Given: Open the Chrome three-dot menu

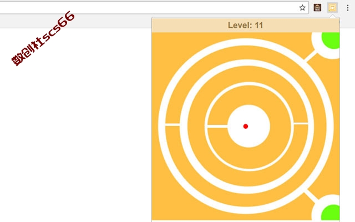Looking at the screenshot, I should [x=348, y=8].
